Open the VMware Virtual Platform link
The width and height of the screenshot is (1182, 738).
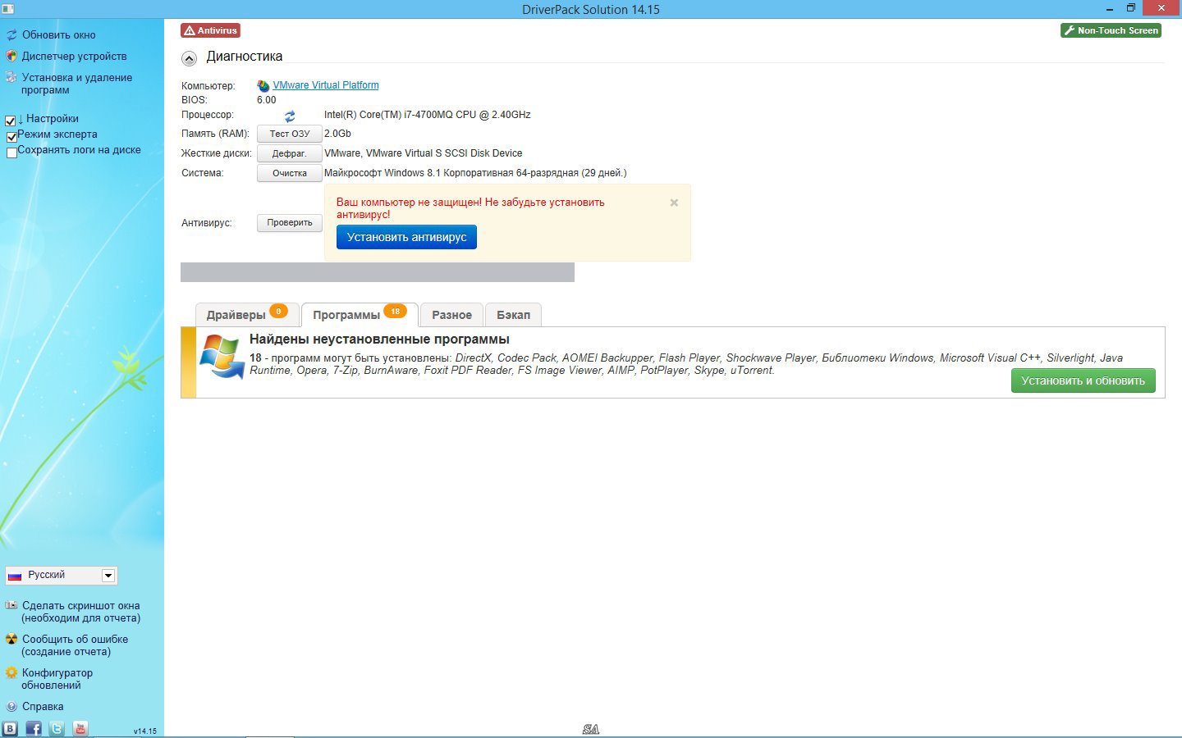click(326, 84)
